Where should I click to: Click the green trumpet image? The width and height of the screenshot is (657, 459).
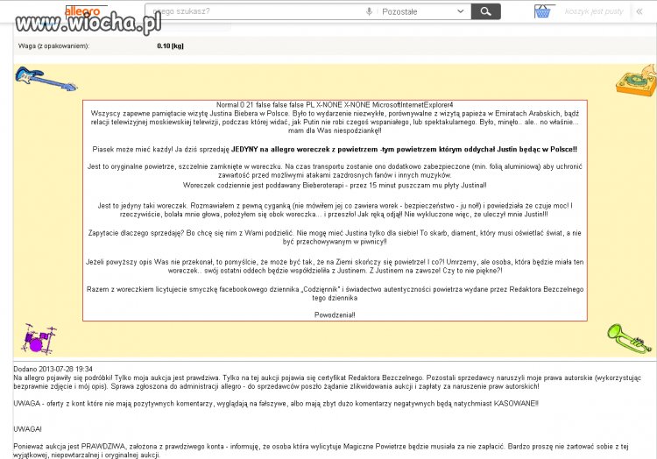(628, 338)
